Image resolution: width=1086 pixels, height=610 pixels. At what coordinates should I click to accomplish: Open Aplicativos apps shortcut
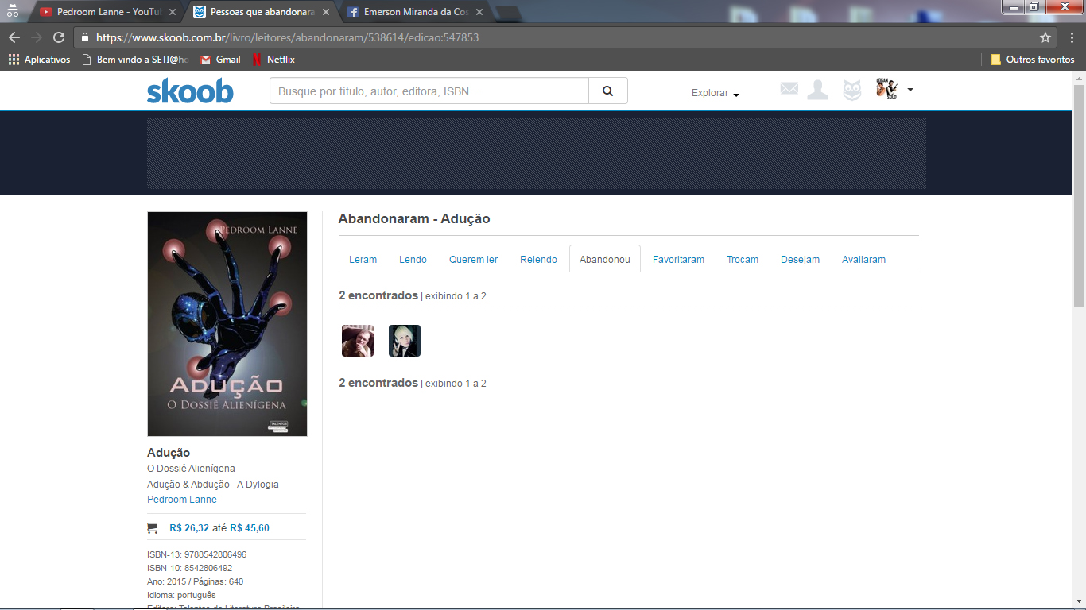(39, 60)
